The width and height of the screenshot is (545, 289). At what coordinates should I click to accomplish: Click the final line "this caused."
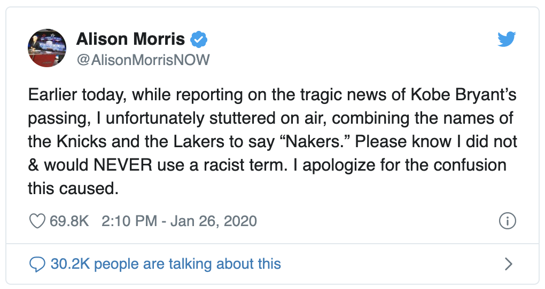[x=73, y=189]
